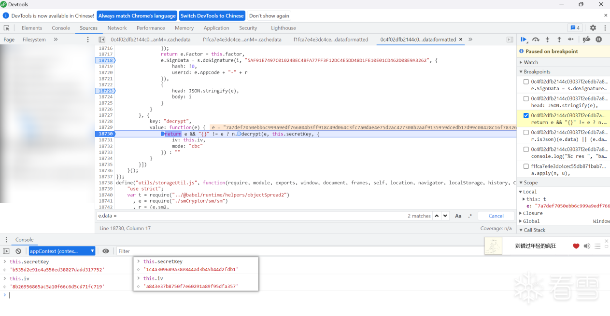This screenshot has width=610, height=316.
Task: Open DevTools settings gear
Action: [x=593, y=28]
